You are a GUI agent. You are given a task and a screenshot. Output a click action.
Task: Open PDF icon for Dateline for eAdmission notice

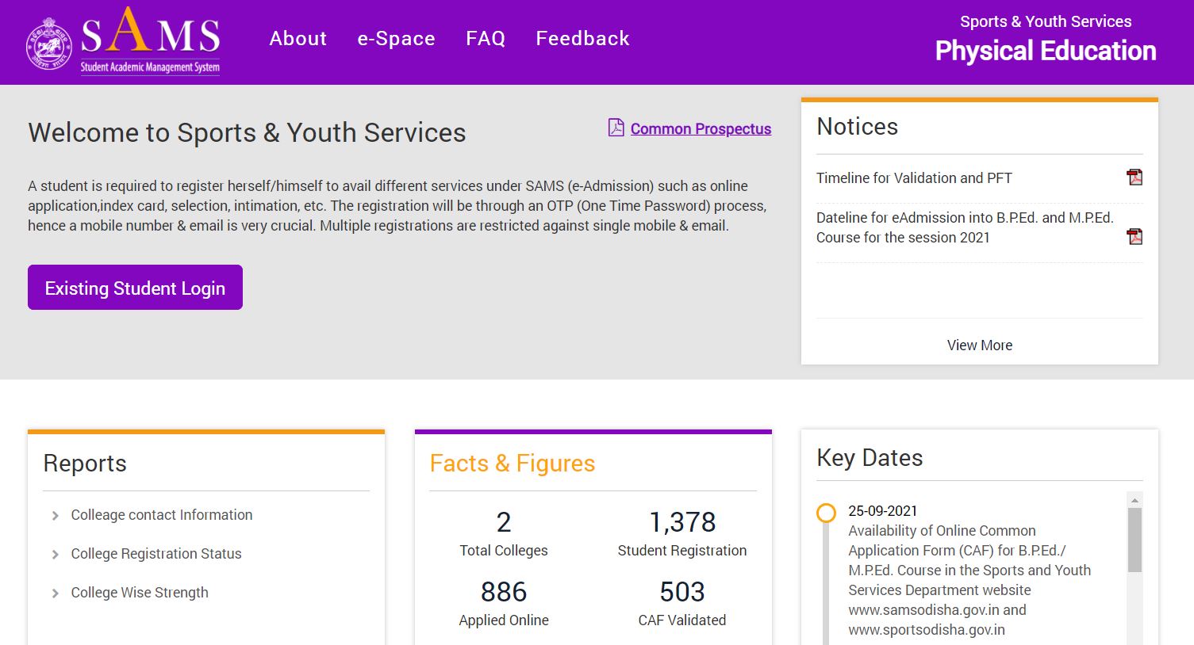click(x=1134, y=236)
